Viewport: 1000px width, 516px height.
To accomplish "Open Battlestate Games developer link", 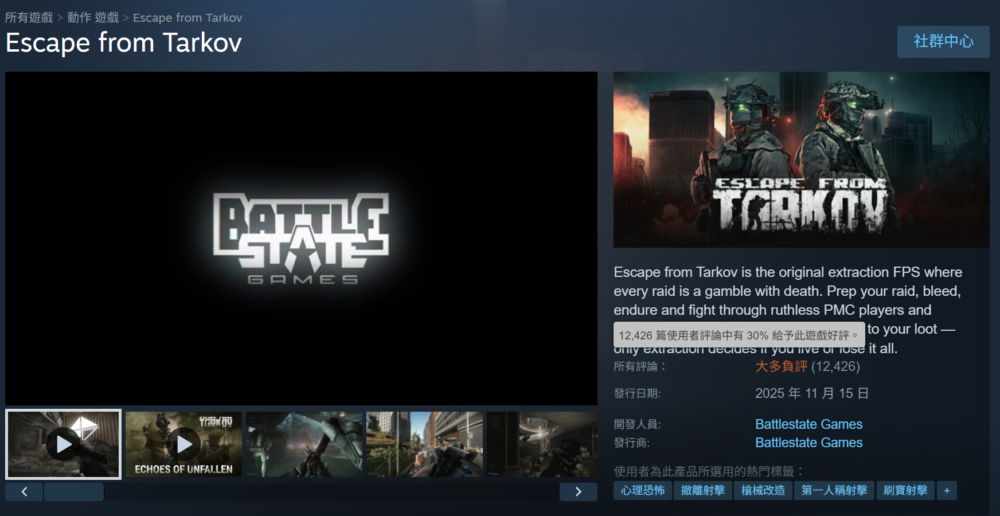I will pos(808,424).
